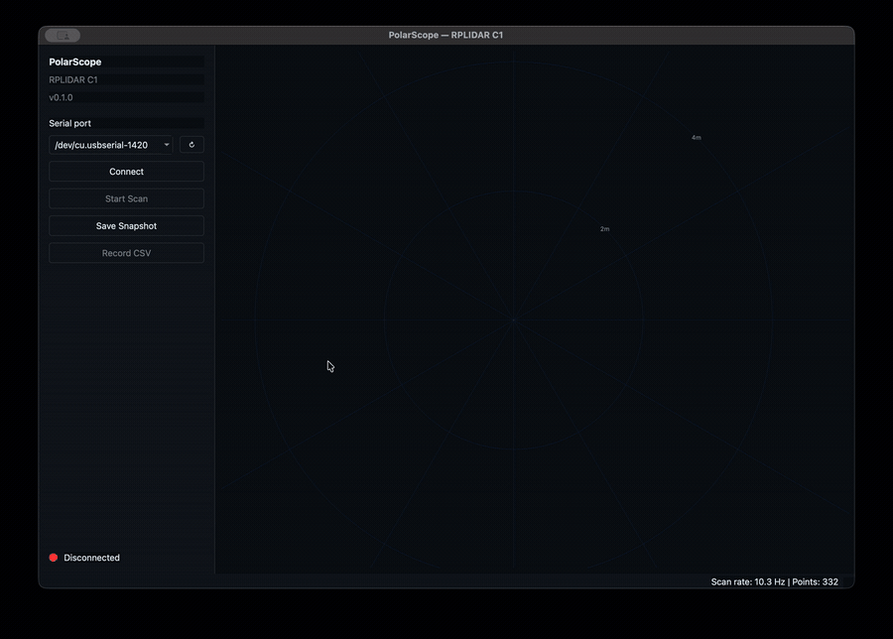The width and height of the screenshot is (893, 639).
Task: Click the Save Snapshot button
Action: click(126, 226)
